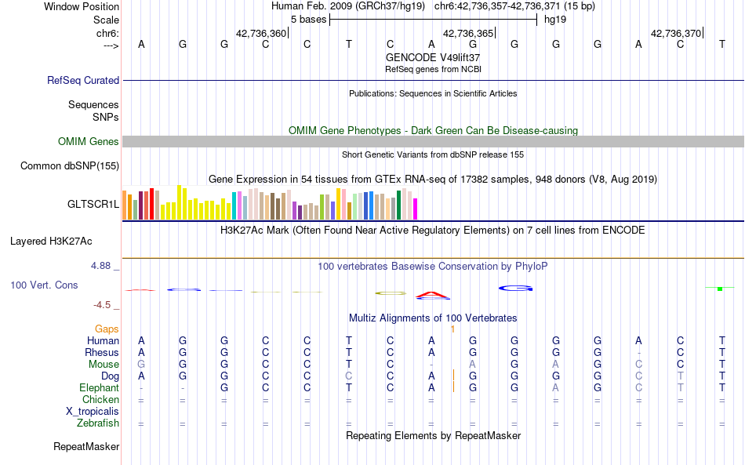Click the gap dash in Mouse row
Viewport: 745px width, 465px height.
(431, 365)
